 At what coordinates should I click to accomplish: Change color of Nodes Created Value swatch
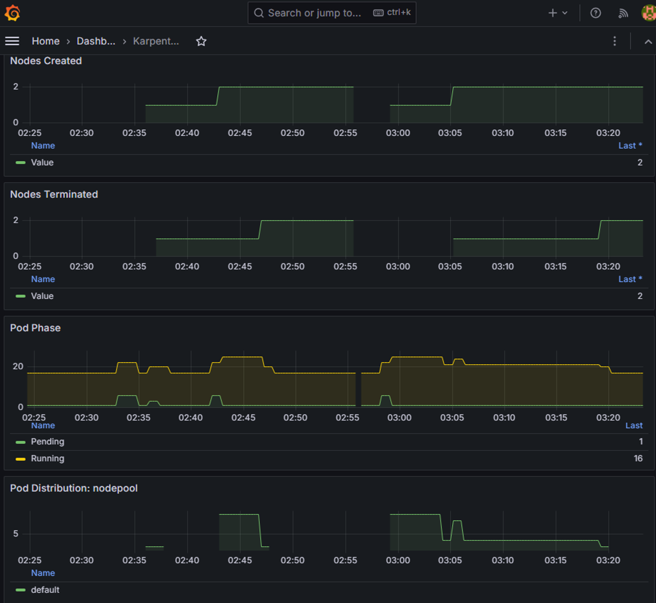(x=20, y=163)
